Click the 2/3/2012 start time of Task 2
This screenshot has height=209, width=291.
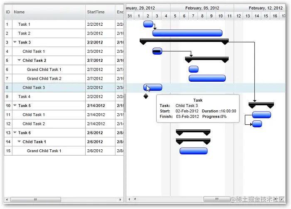pyautogui.click(x=95, y=33)
